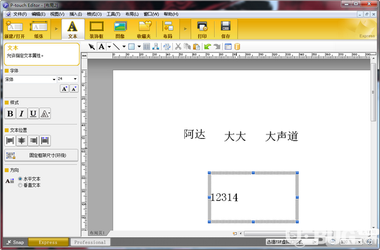Image resolution: width=380 pixels, height=250 pixels.
Task: Select the arrow pointer tool
Action: [x=92, y=47]
